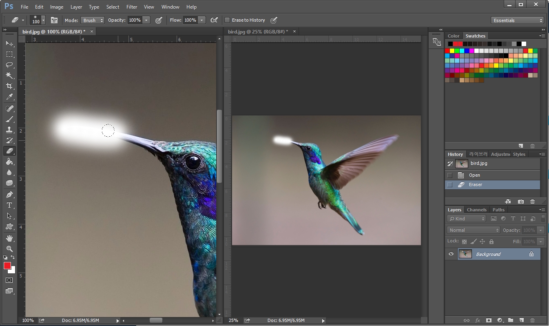
Task: Select the Open history state
Action: point(493,175)
